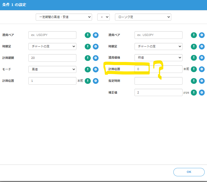This screenshot has width=207, height=182.
Task: Select the 補正値 pips input field
Action: point(159,92)
